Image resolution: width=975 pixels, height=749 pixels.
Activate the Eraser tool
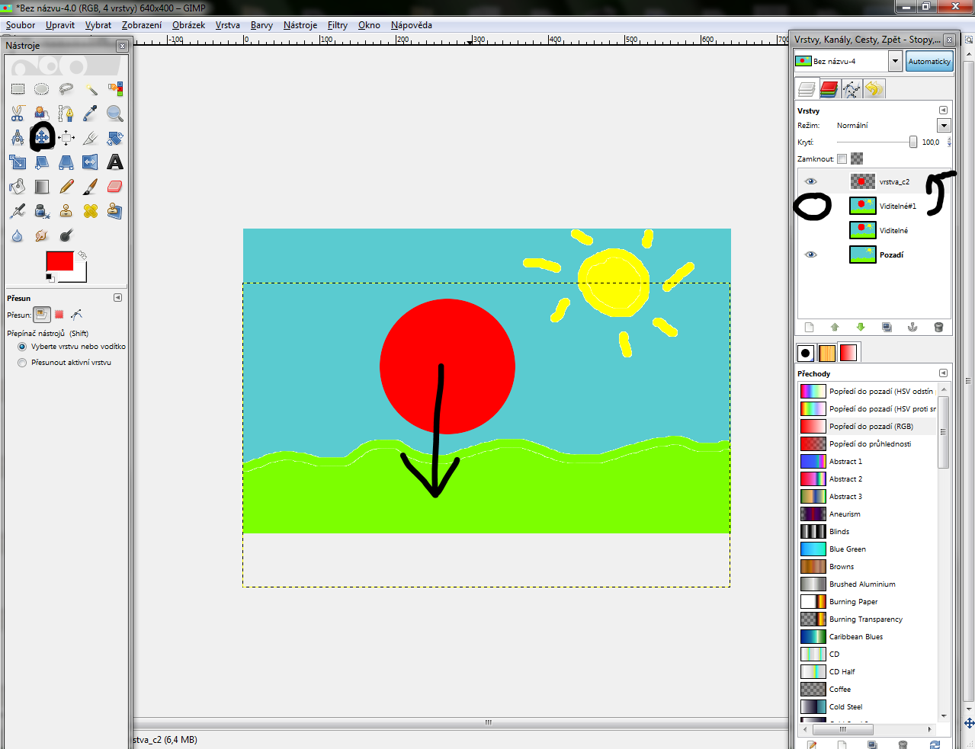115,187
